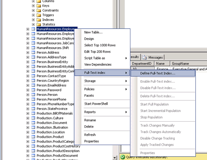This screenshot has height=160, width=207.
Task: Click table icon for Person.Person
Action: click(x=33, y=95)
